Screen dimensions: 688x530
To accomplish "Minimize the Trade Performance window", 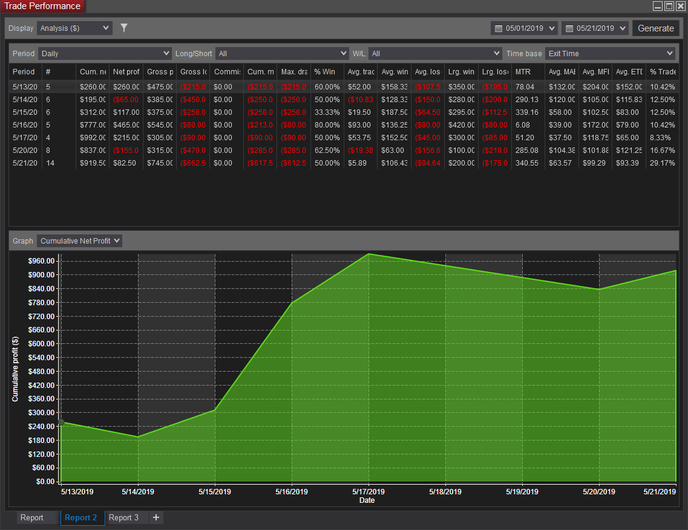I will coord(657,5).
